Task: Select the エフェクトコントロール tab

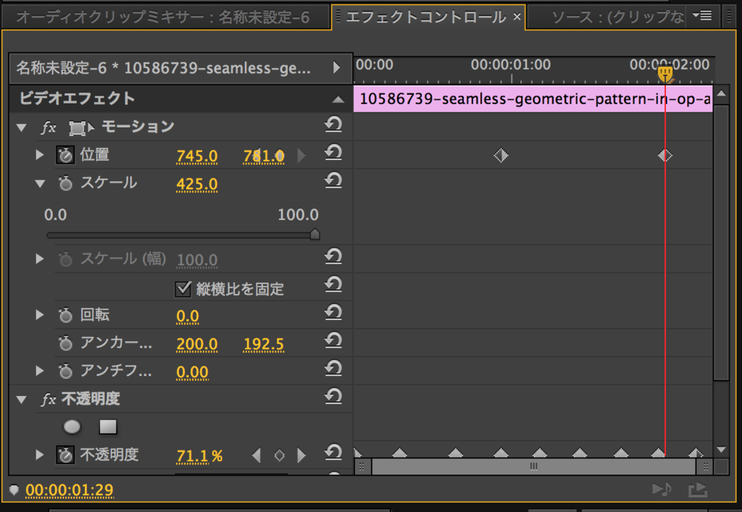Action: [425, 17]
